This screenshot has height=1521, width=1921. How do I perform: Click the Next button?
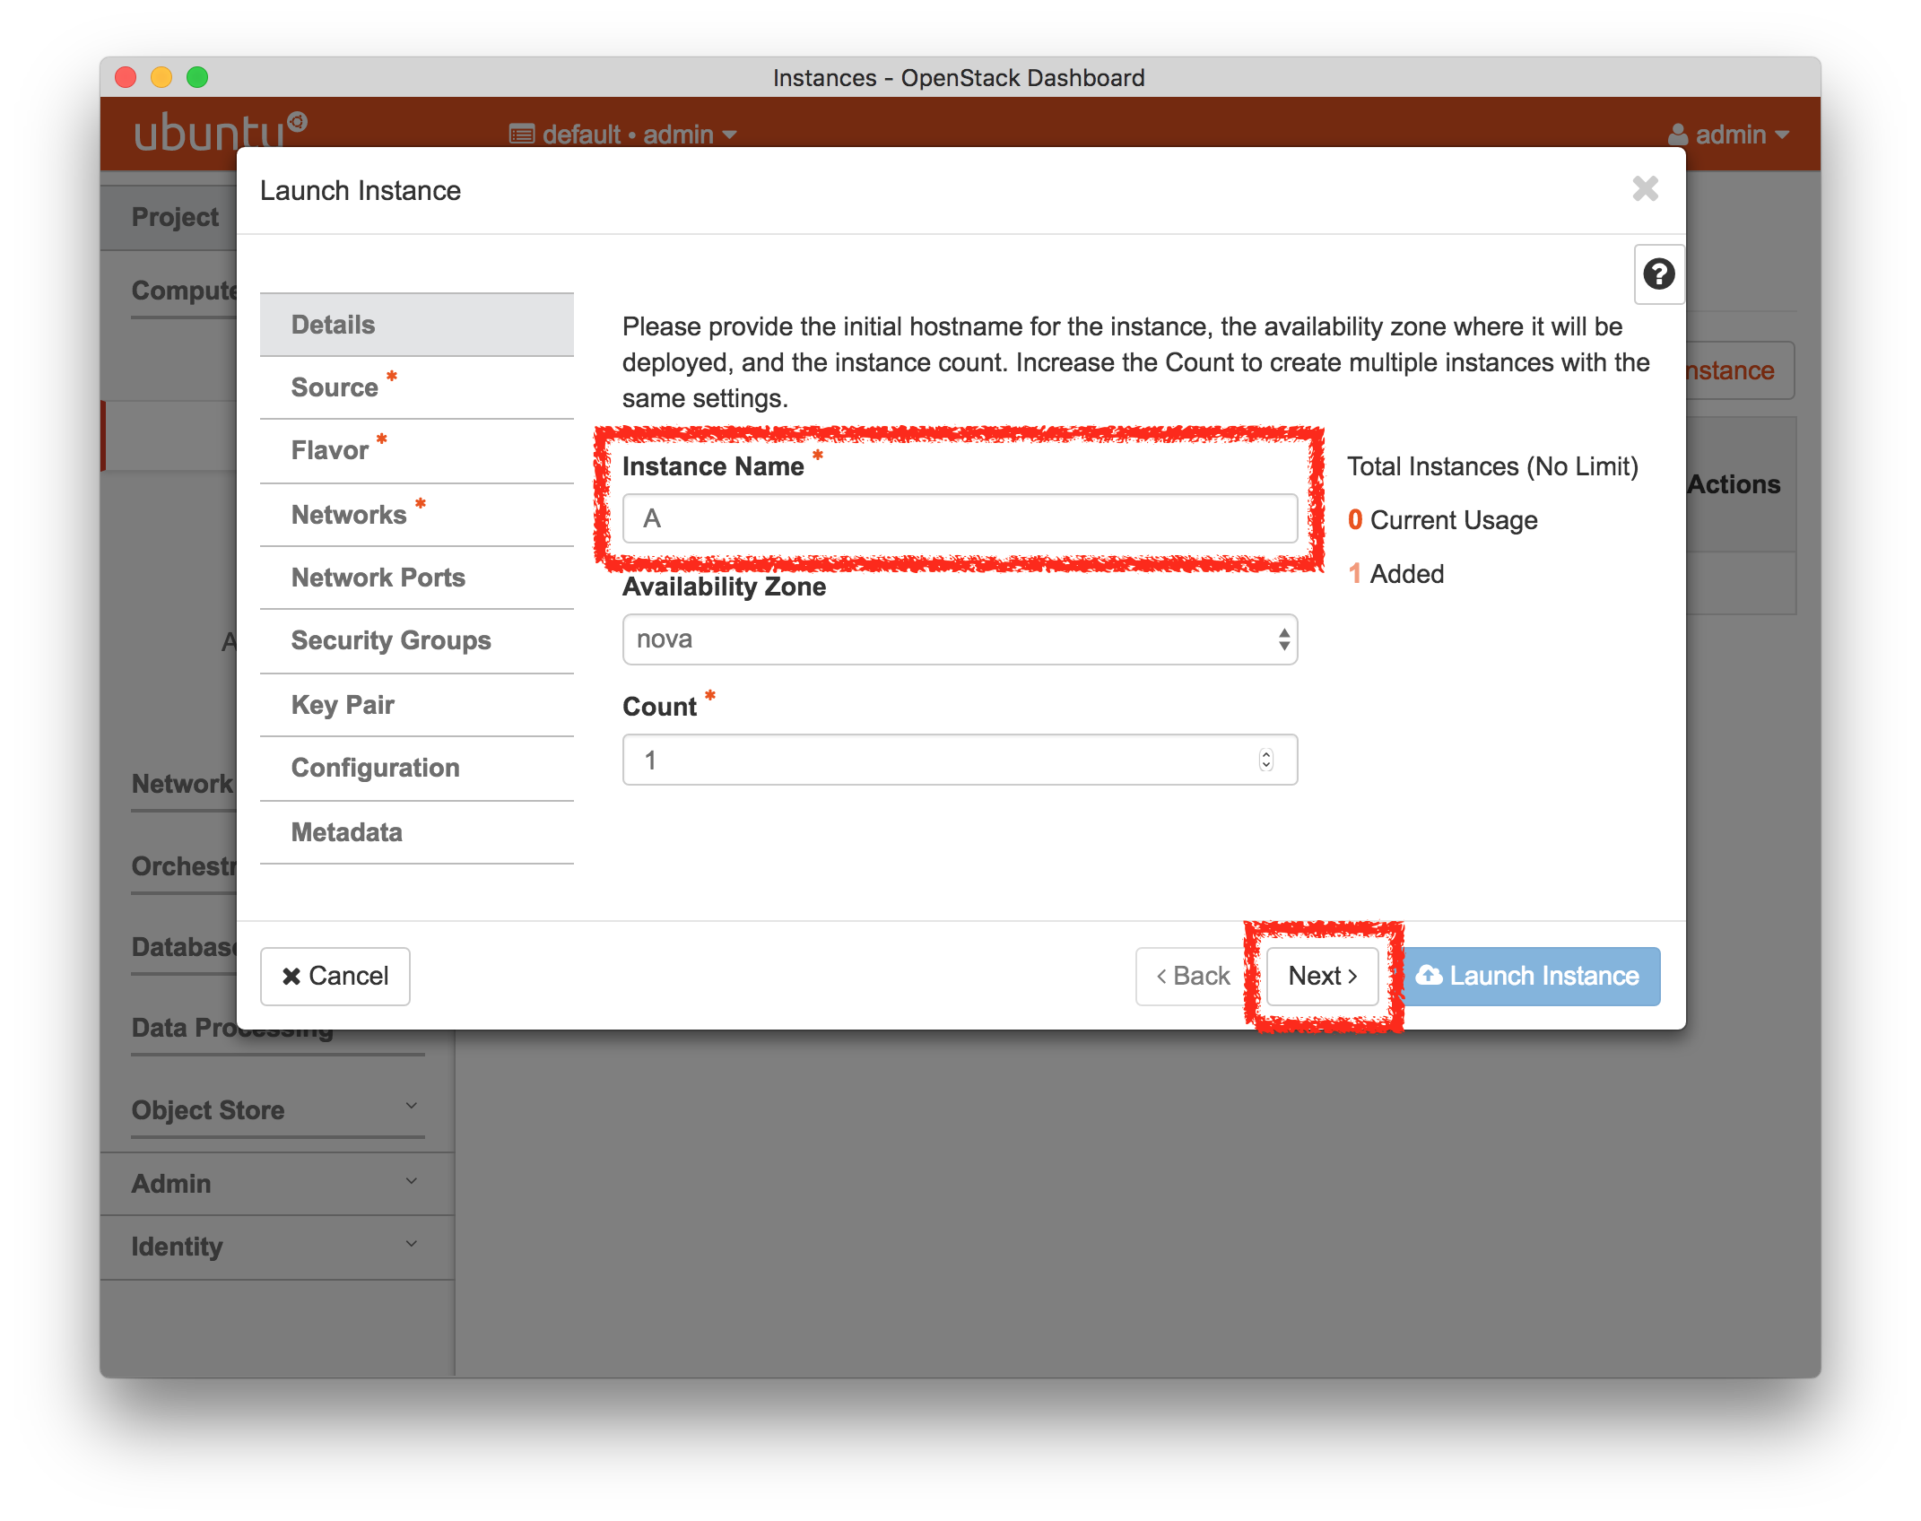pyautogui.click(x=1323, y=976)
